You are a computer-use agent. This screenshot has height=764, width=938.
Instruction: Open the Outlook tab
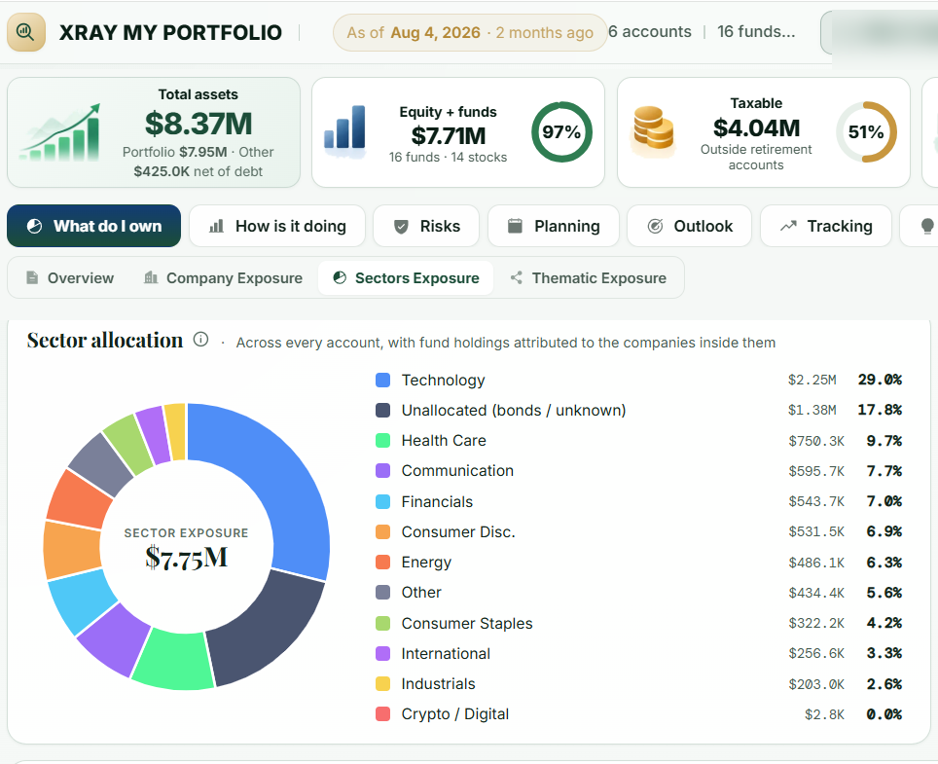(689, 226)
